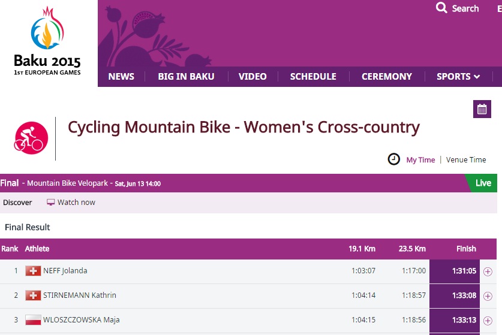502x335 pixels.
Task: Click Switzerland flag next to NEFF Jolanda
Action: [33, 271]
